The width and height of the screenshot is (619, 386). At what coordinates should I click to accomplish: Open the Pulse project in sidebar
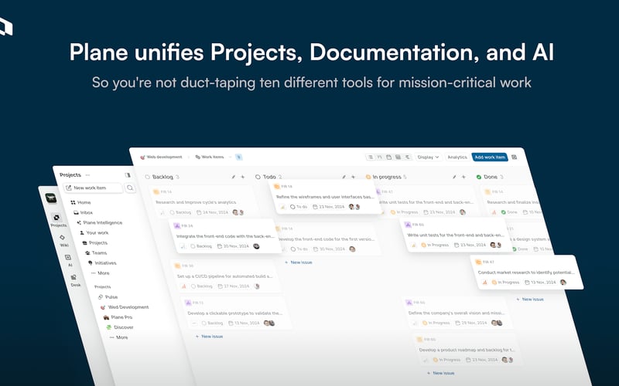[x=108, y=297]
